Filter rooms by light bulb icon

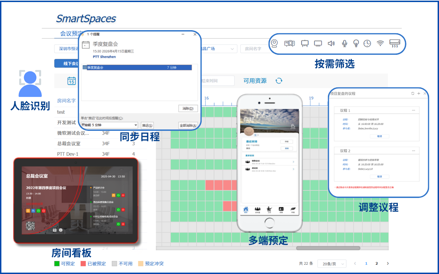[x=356, y=43]
